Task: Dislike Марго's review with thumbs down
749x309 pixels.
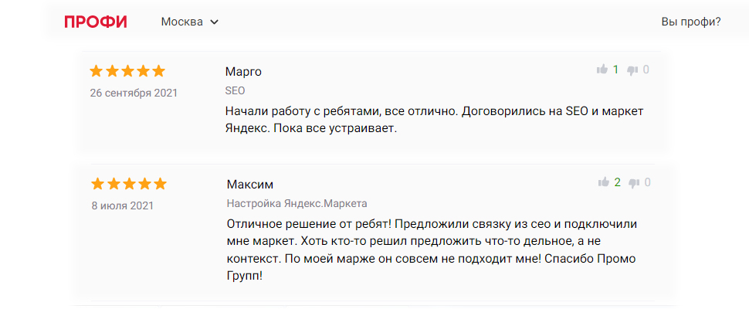Action: pos(632,70)
